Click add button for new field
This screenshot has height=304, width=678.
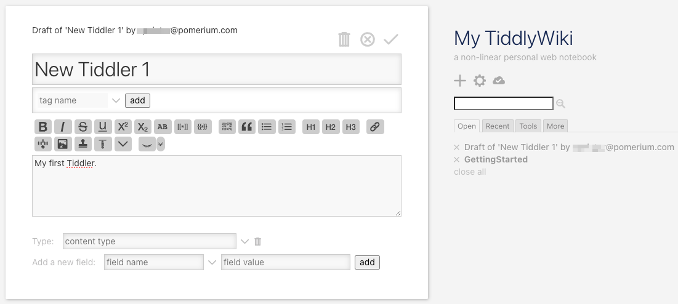(x=367, y=262)
